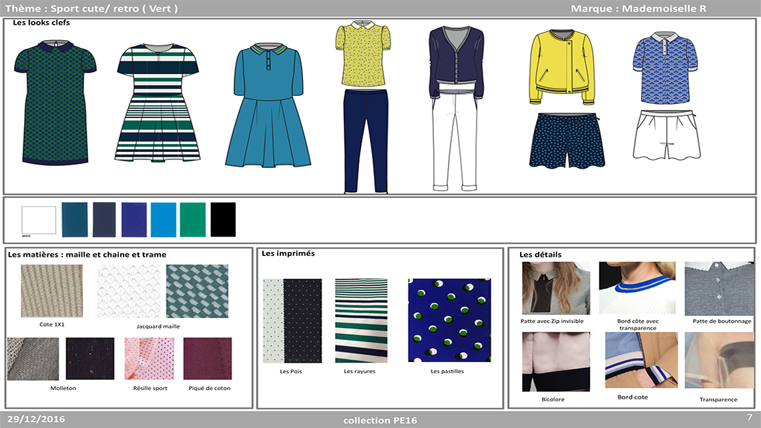The image size is (761, 428).
Task: Click the white Jacquard maille fabric sample
Action: click(129, 291)
